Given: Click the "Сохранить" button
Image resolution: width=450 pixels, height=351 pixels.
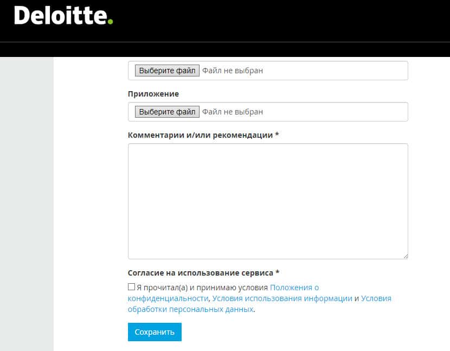Looking at the screenshot, I should (x=155, y=332).
